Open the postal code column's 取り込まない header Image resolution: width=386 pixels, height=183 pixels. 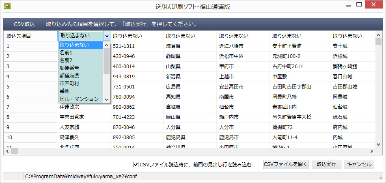(x=137, y=36)
